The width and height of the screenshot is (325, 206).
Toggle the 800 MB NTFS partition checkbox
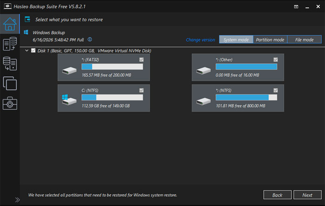275,90
